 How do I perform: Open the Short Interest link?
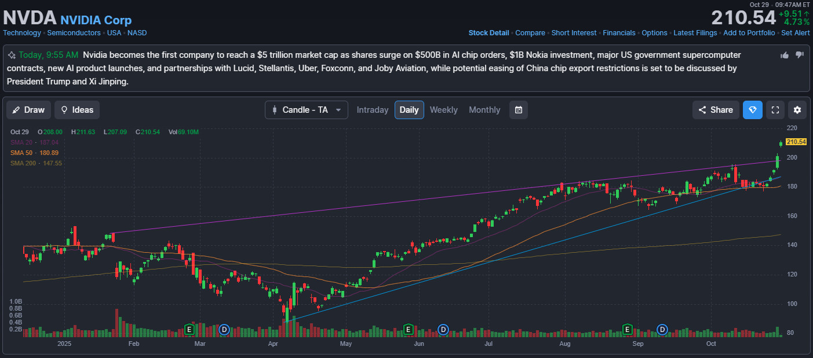574,33
